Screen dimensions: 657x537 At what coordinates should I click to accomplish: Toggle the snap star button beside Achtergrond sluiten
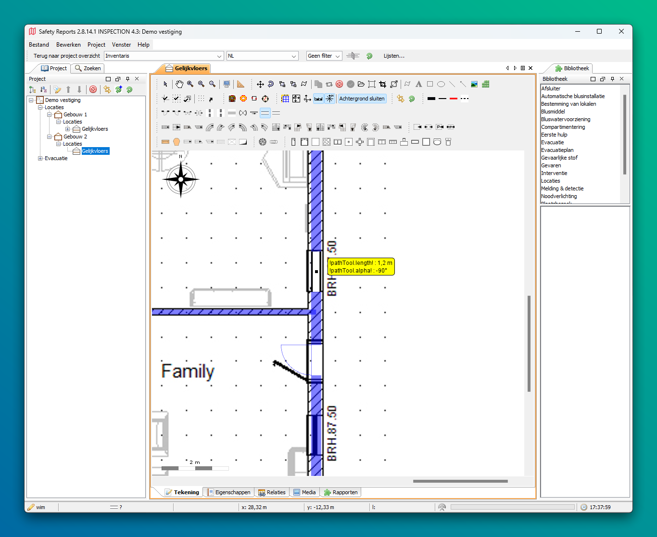(329, 99)
